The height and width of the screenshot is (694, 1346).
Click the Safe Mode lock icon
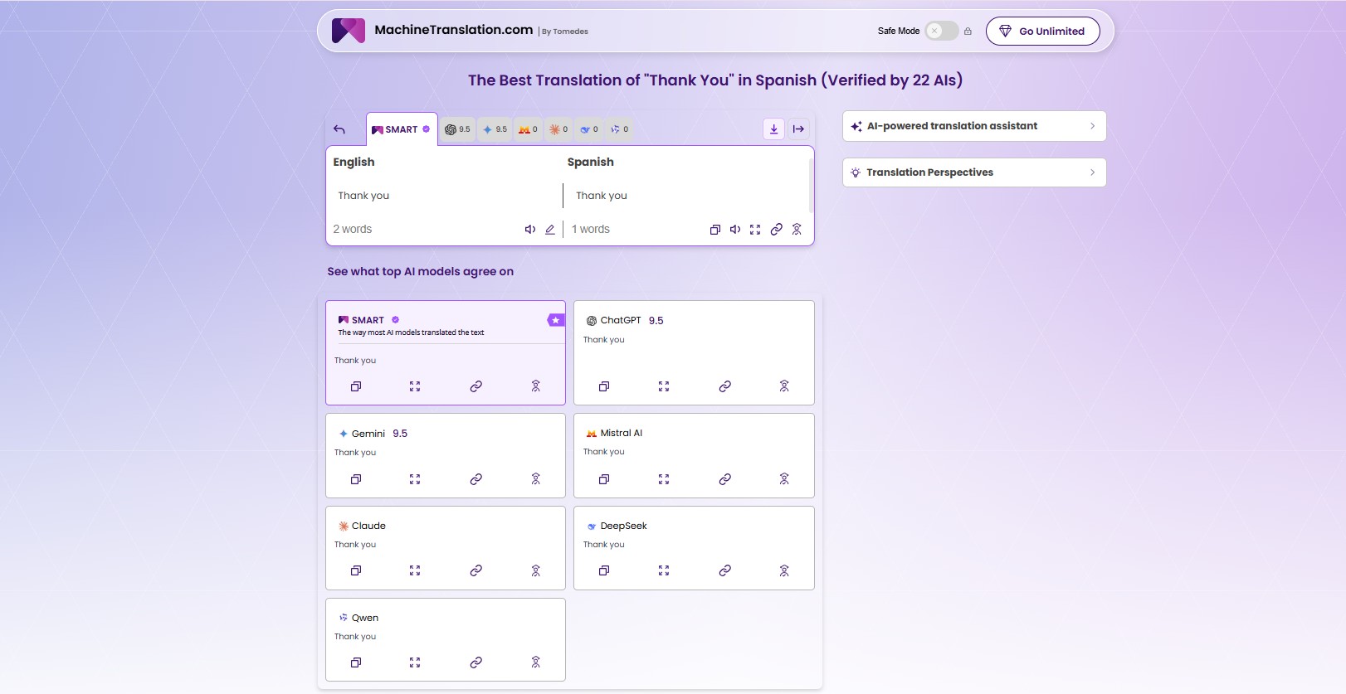click(968, 32)
